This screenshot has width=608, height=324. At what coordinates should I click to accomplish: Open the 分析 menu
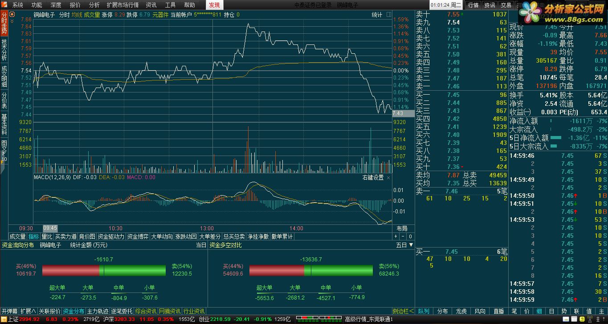pos(94,5)
